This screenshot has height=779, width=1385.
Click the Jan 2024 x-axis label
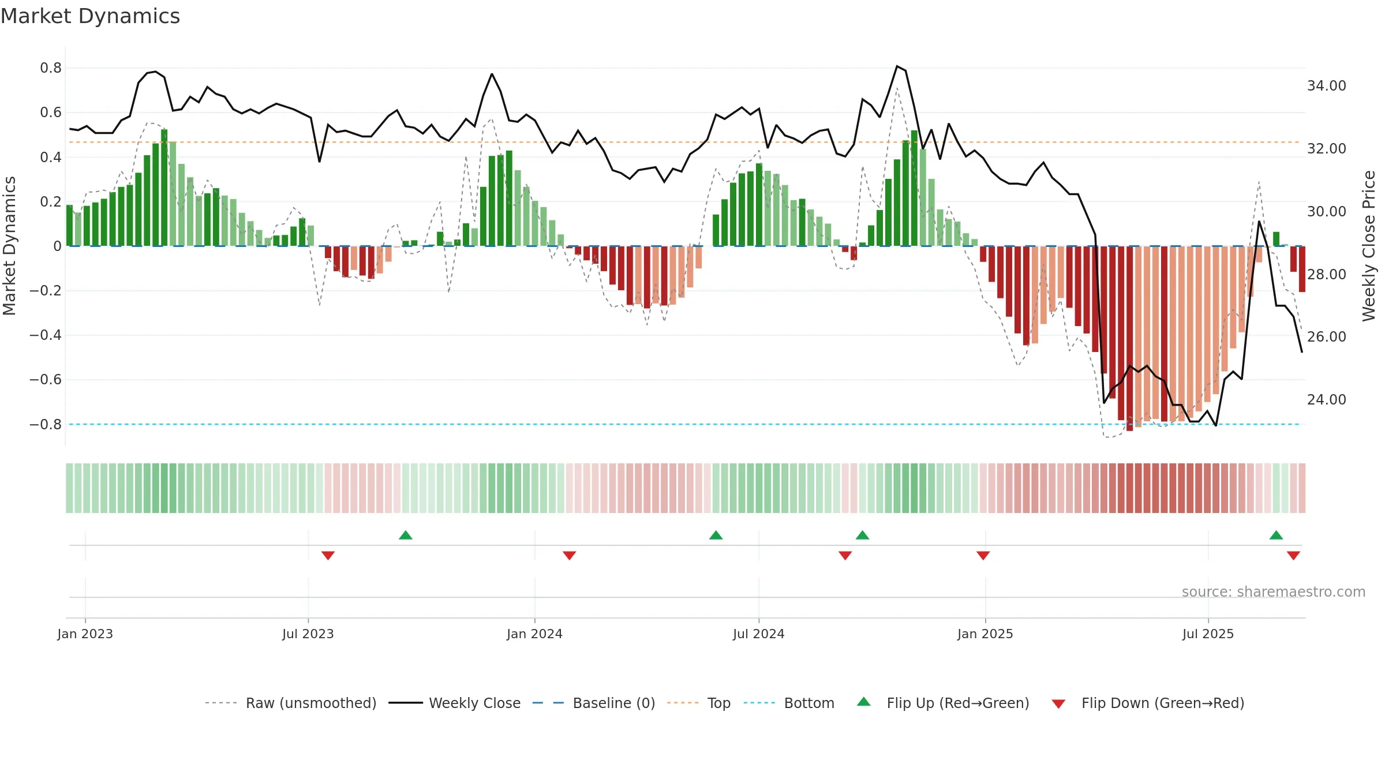[x=534, y=634]
